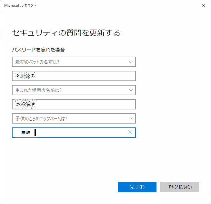211x204 pixels.
Task: Click the 完了(F) button
Action: click(x=137, y=187)
